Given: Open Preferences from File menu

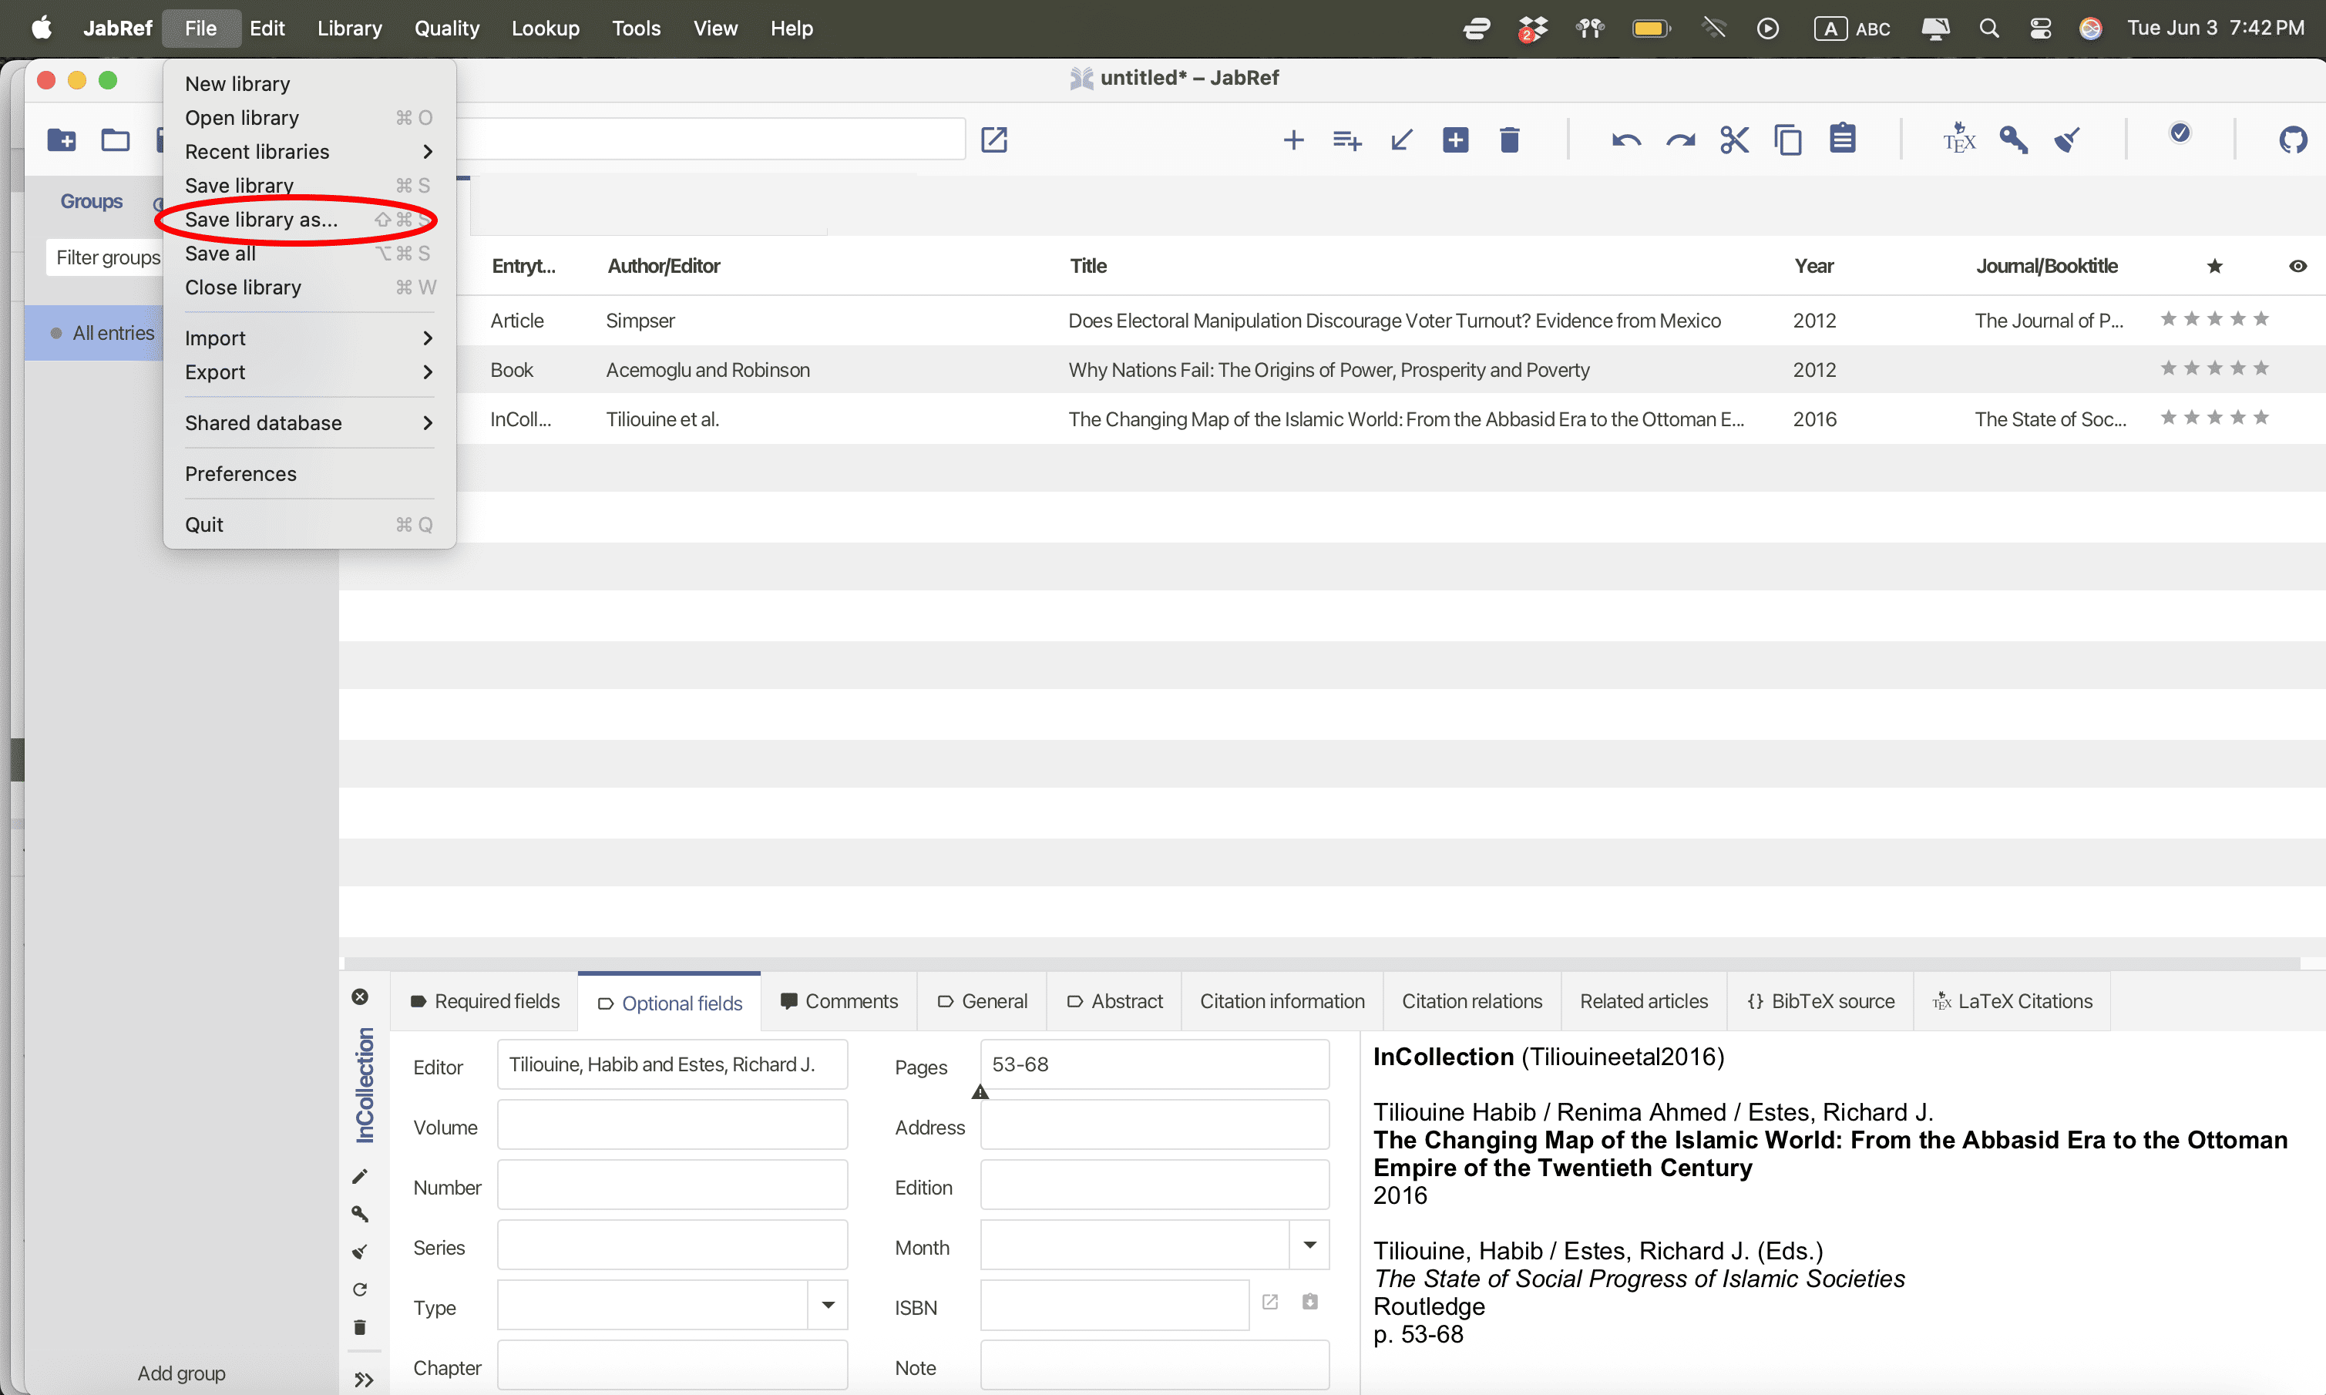Looking at the screenshot, I should [240, 474].
